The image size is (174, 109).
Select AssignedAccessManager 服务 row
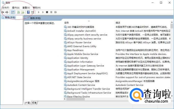tap(83, 81)
